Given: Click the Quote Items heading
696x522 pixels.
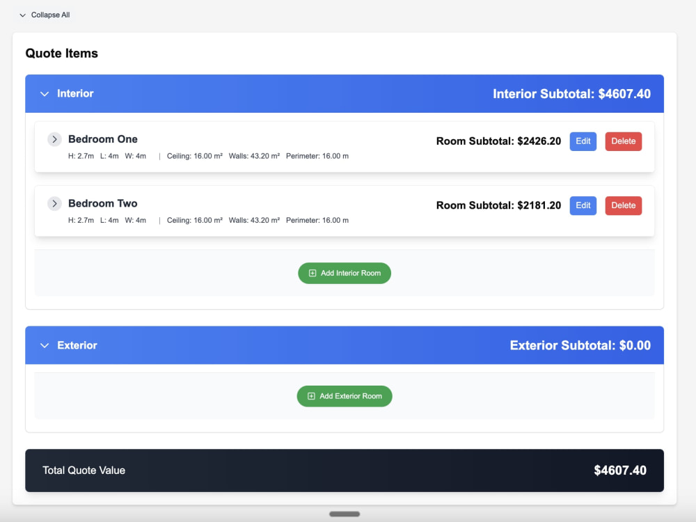Looking at the screenshot, I should click(62, 54).
